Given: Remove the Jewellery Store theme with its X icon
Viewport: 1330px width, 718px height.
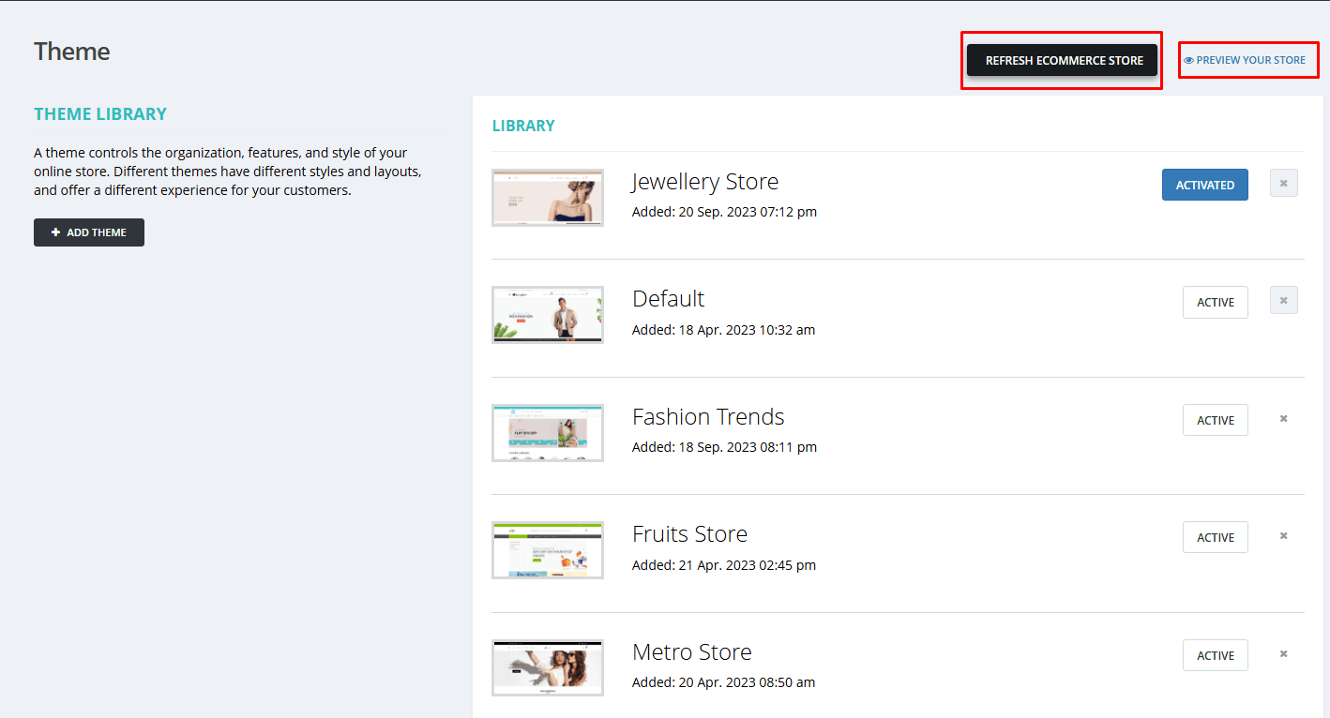Looking at the screenshot, I should point(1283,183).
